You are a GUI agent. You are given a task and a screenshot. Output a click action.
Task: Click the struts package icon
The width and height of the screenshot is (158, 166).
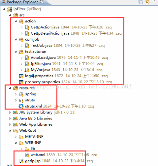click(21, 100)
